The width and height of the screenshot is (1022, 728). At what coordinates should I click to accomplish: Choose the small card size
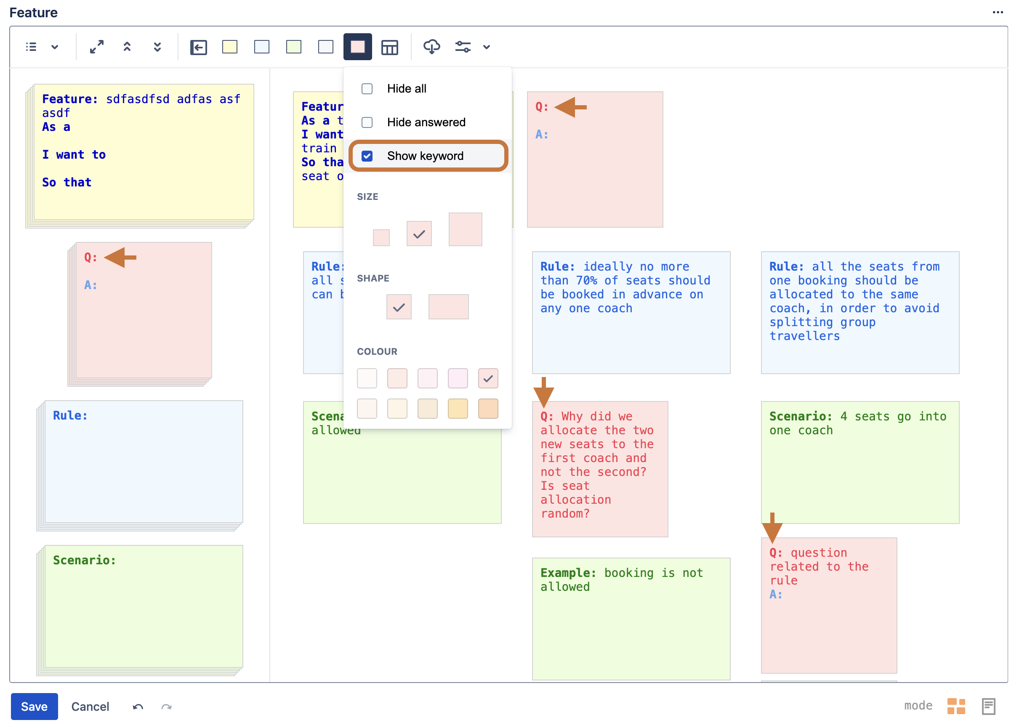pyautogui.click(x=382, y=238)
